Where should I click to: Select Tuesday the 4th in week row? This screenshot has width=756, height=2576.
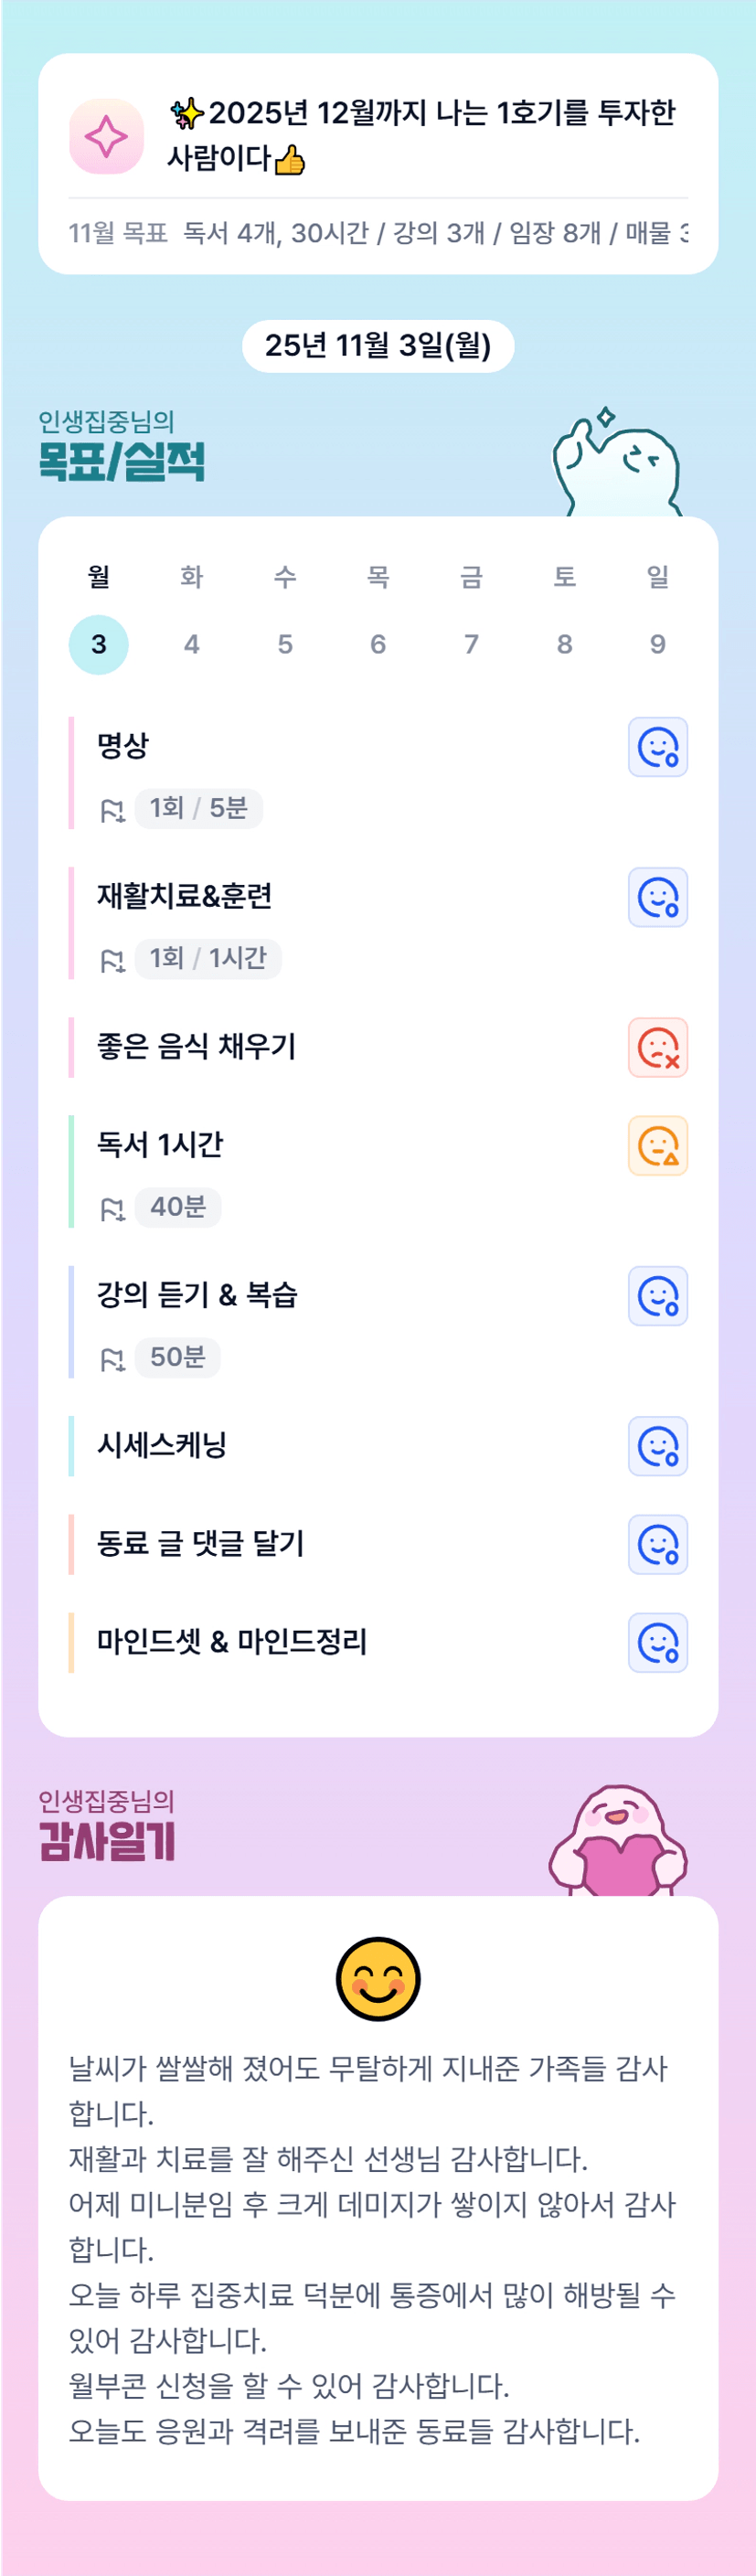191,644
